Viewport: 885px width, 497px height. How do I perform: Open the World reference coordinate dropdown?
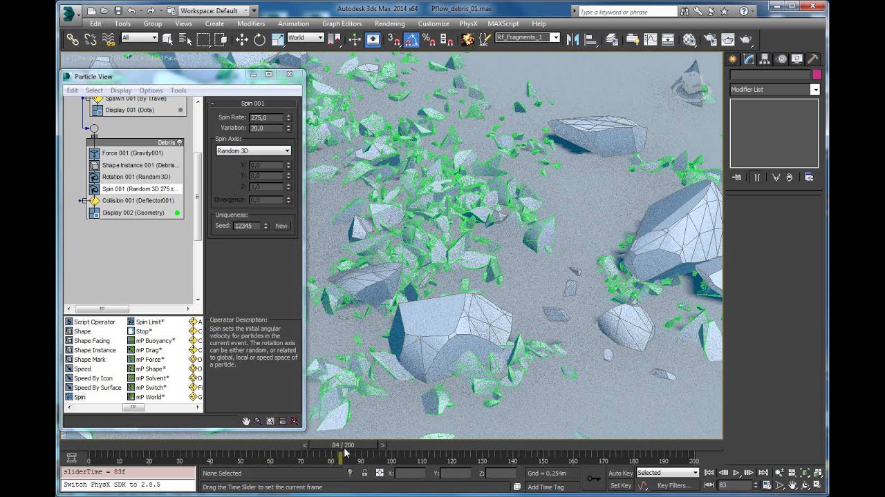click(x=305, y=38)
